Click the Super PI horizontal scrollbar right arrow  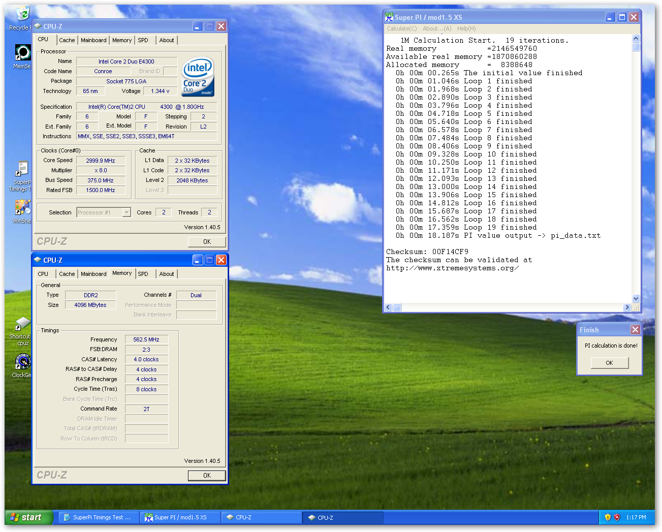pos(627,307)
